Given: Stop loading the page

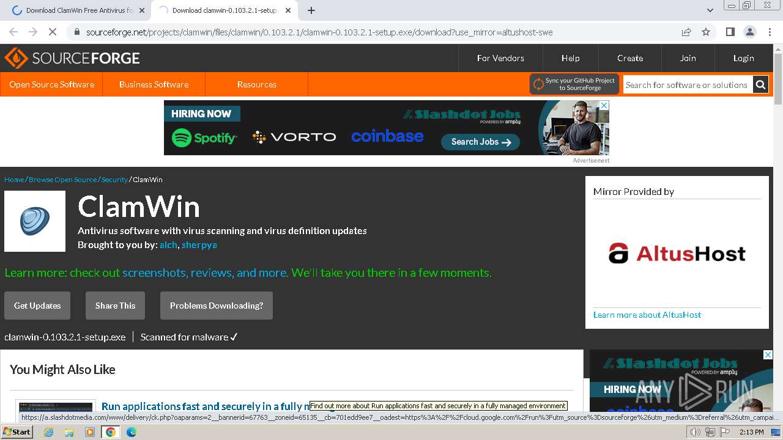Looking at the screenshot, I should coord(52,32).
